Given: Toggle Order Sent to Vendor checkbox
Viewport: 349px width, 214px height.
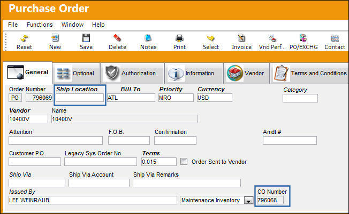Looking at the screenshot, I should pyautogui.click(x=184, y=161).
